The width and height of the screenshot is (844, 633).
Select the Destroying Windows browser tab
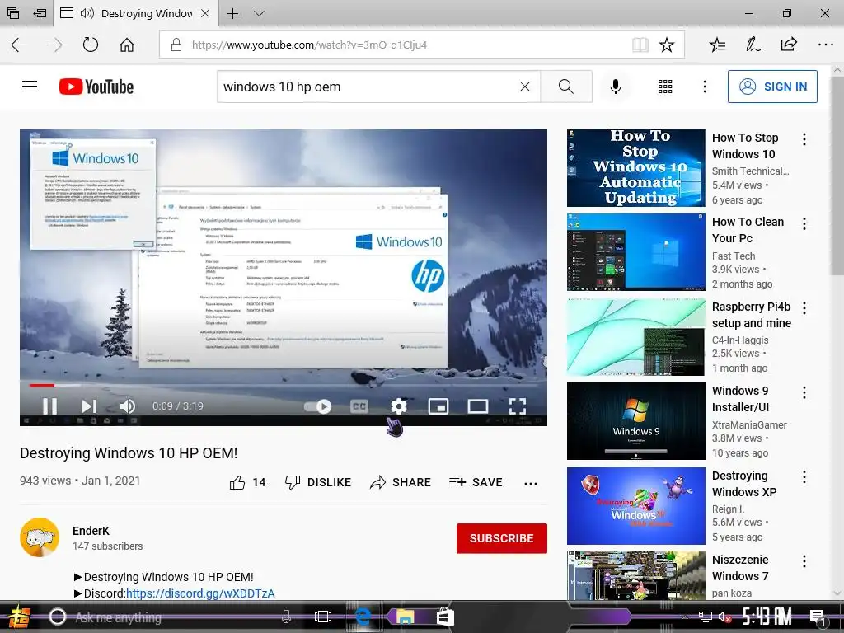[x=136, y=13]
